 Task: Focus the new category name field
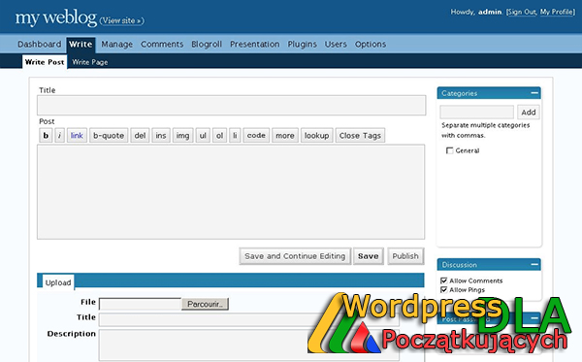click(x=477, y=113)
